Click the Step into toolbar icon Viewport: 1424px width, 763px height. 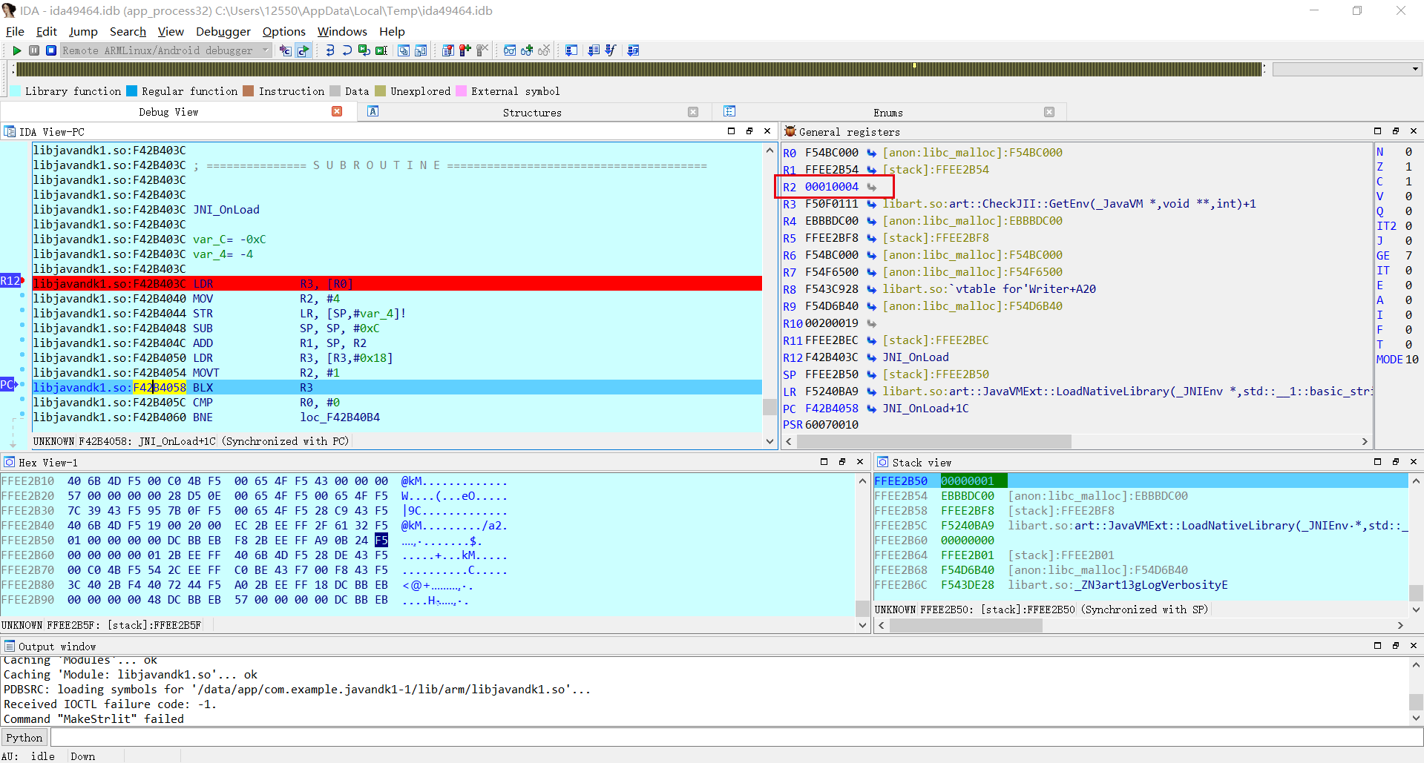pyautogui.click(x=330, y=50)
